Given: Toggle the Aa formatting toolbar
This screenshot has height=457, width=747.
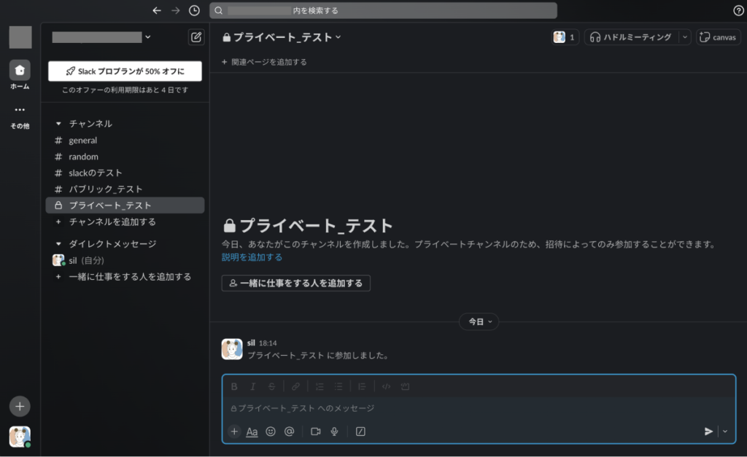Looking at the screenshot, I should (x=252, y=431).
